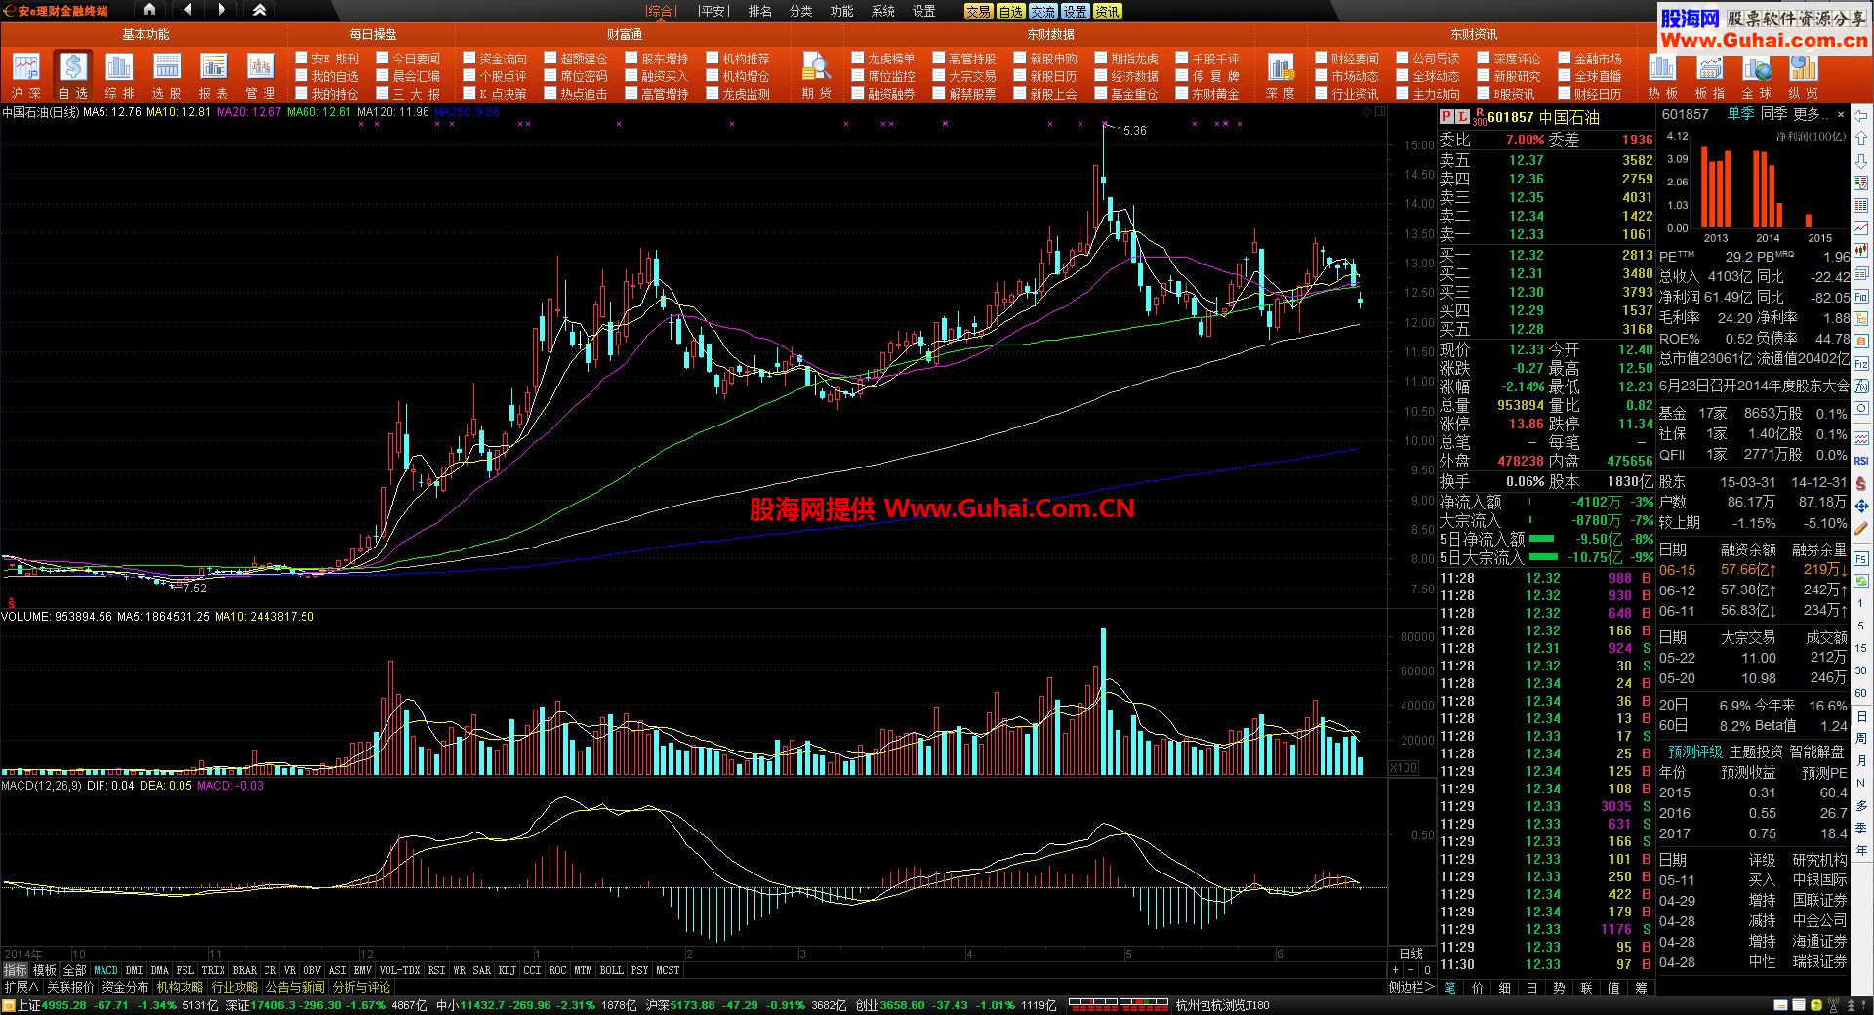Expand the 侧边栏> sidebar toggle

[x=1411, y=988]
